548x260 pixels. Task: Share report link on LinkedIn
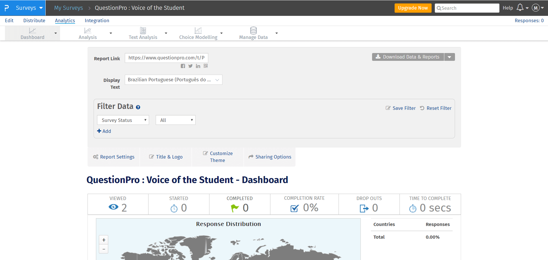click(x=198, y=66)
